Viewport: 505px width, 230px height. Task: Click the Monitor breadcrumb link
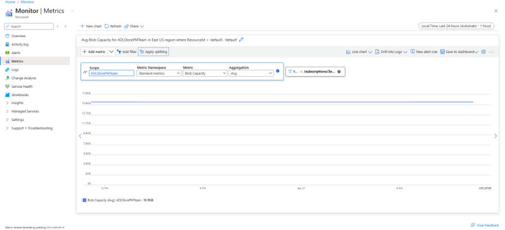(27, 2)
